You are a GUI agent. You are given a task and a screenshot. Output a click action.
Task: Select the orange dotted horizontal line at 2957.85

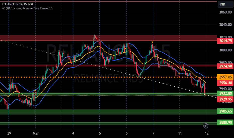pos(108,77)
